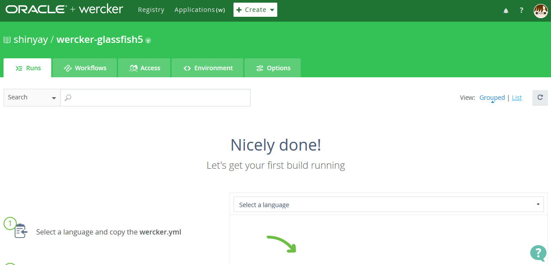Screen dimensions: 551x265
Task: Switch to the Runs tab
Action: (x=27, y=68)
